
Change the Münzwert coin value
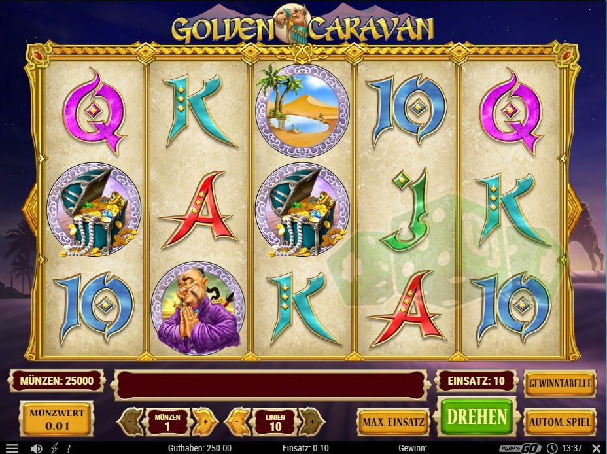[56, 419]
